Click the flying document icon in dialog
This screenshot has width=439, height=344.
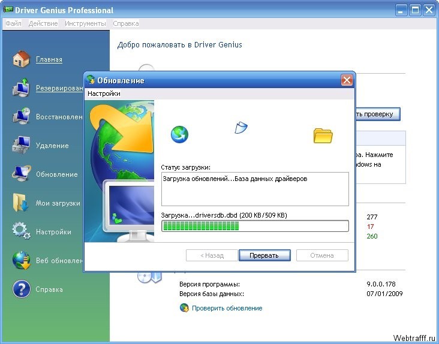240,127
